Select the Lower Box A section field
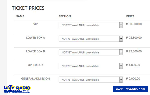Viewport: 150px width, 95px height. click(91, 39)
